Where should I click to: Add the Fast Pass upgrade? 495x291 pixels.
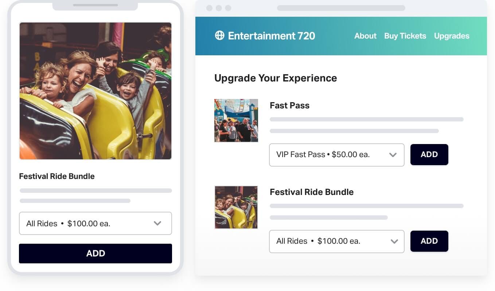(x=429, y=155)
